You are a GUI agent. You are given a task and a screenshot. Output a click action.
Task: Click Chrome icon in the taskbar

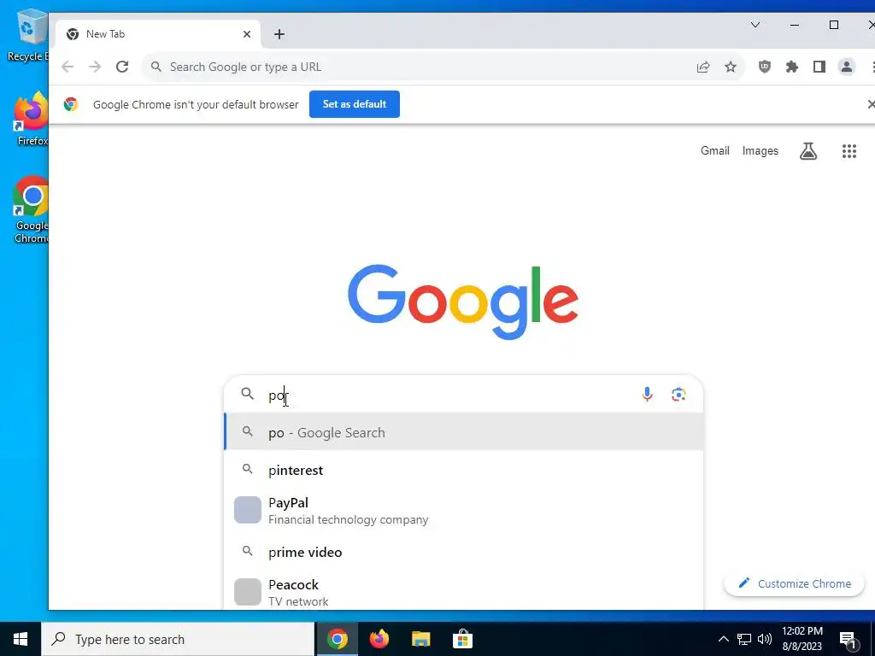pos(337,639)
